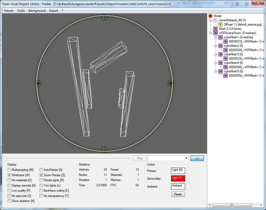The image size is (266, 210).
Task: Click the fx icon beside JoinedMaterial_#4
Action: click(215, 20)
